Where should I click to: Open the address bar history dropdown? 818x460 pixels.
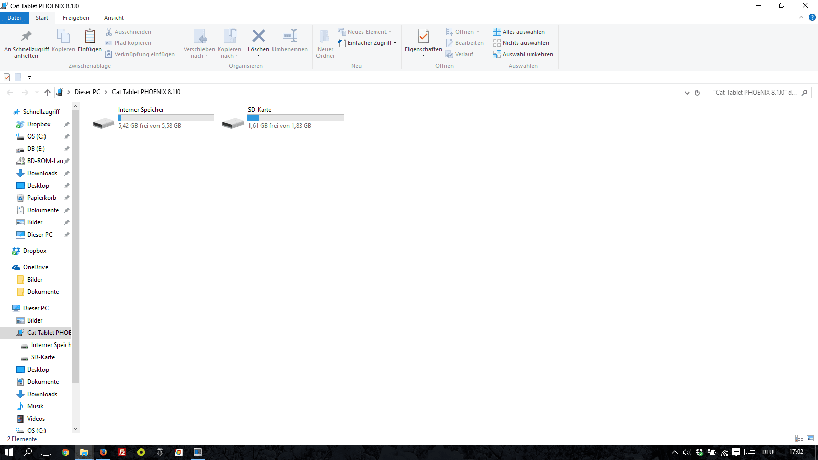687,93
